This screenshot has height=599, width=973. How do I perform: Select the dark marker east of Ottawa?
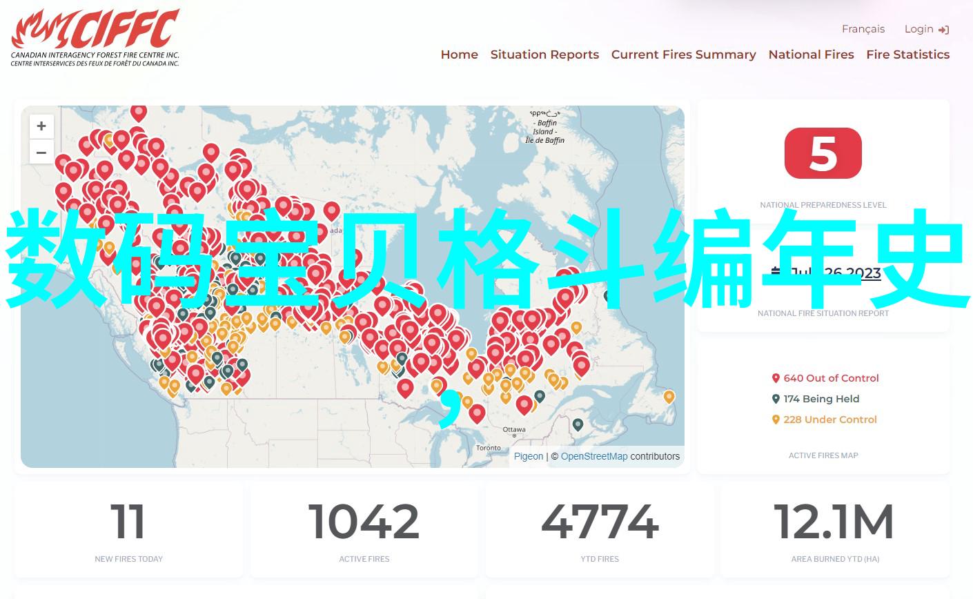pos(578,424)
